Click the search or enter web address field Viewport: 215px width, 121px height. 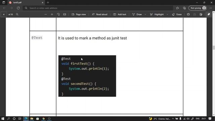coord(98,8)
